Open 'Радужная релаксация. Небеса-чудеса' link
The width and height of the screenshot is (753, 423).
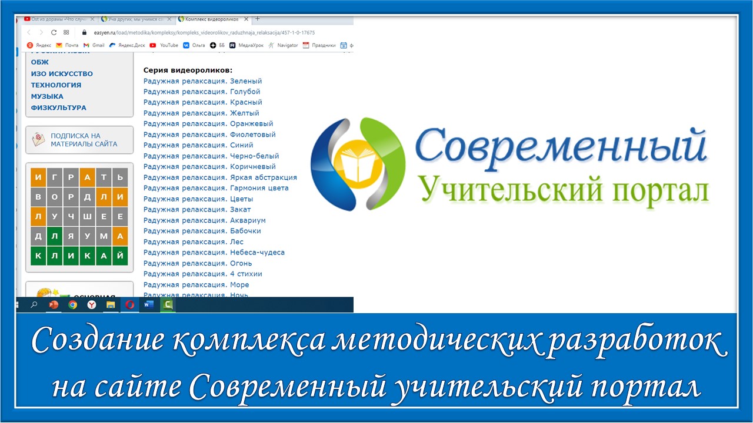[x=214, y=253]
